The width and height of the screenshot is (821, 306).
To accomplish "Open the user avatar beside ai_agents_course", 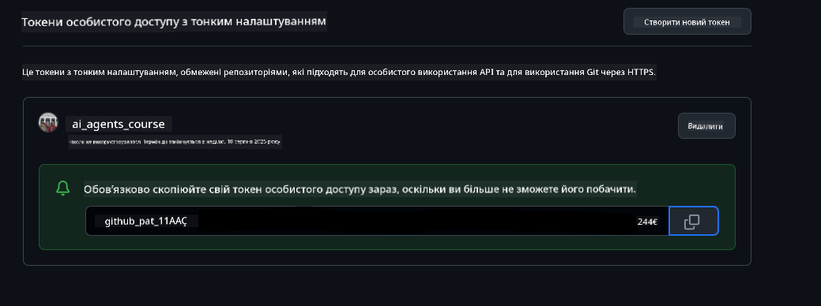I will click(x=48, y=122).
